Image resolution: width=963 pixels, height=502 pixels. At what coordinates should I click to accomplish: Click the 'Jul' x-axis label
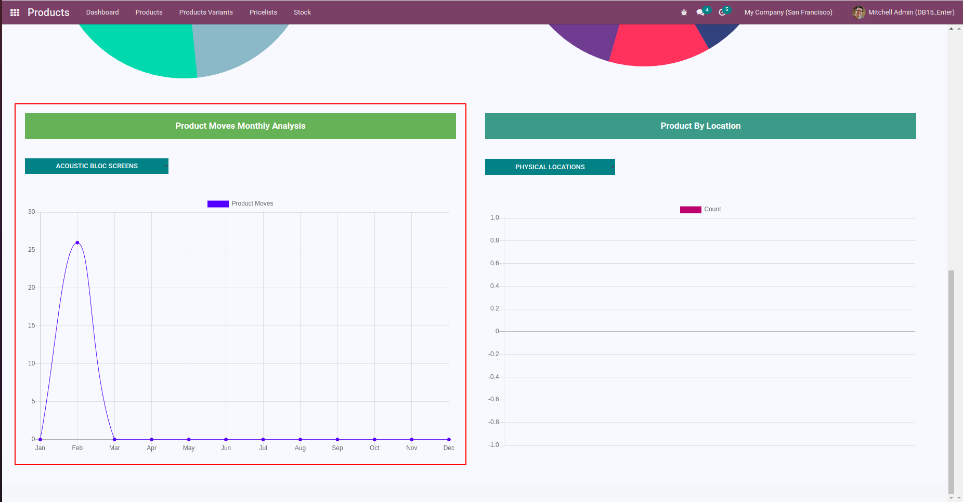point(263,448)
